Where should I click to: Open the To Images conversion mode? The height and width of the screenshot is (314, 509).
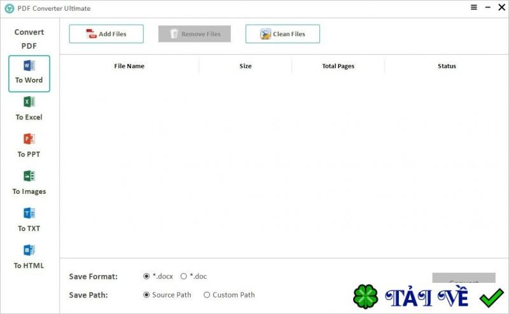point(29,182)
